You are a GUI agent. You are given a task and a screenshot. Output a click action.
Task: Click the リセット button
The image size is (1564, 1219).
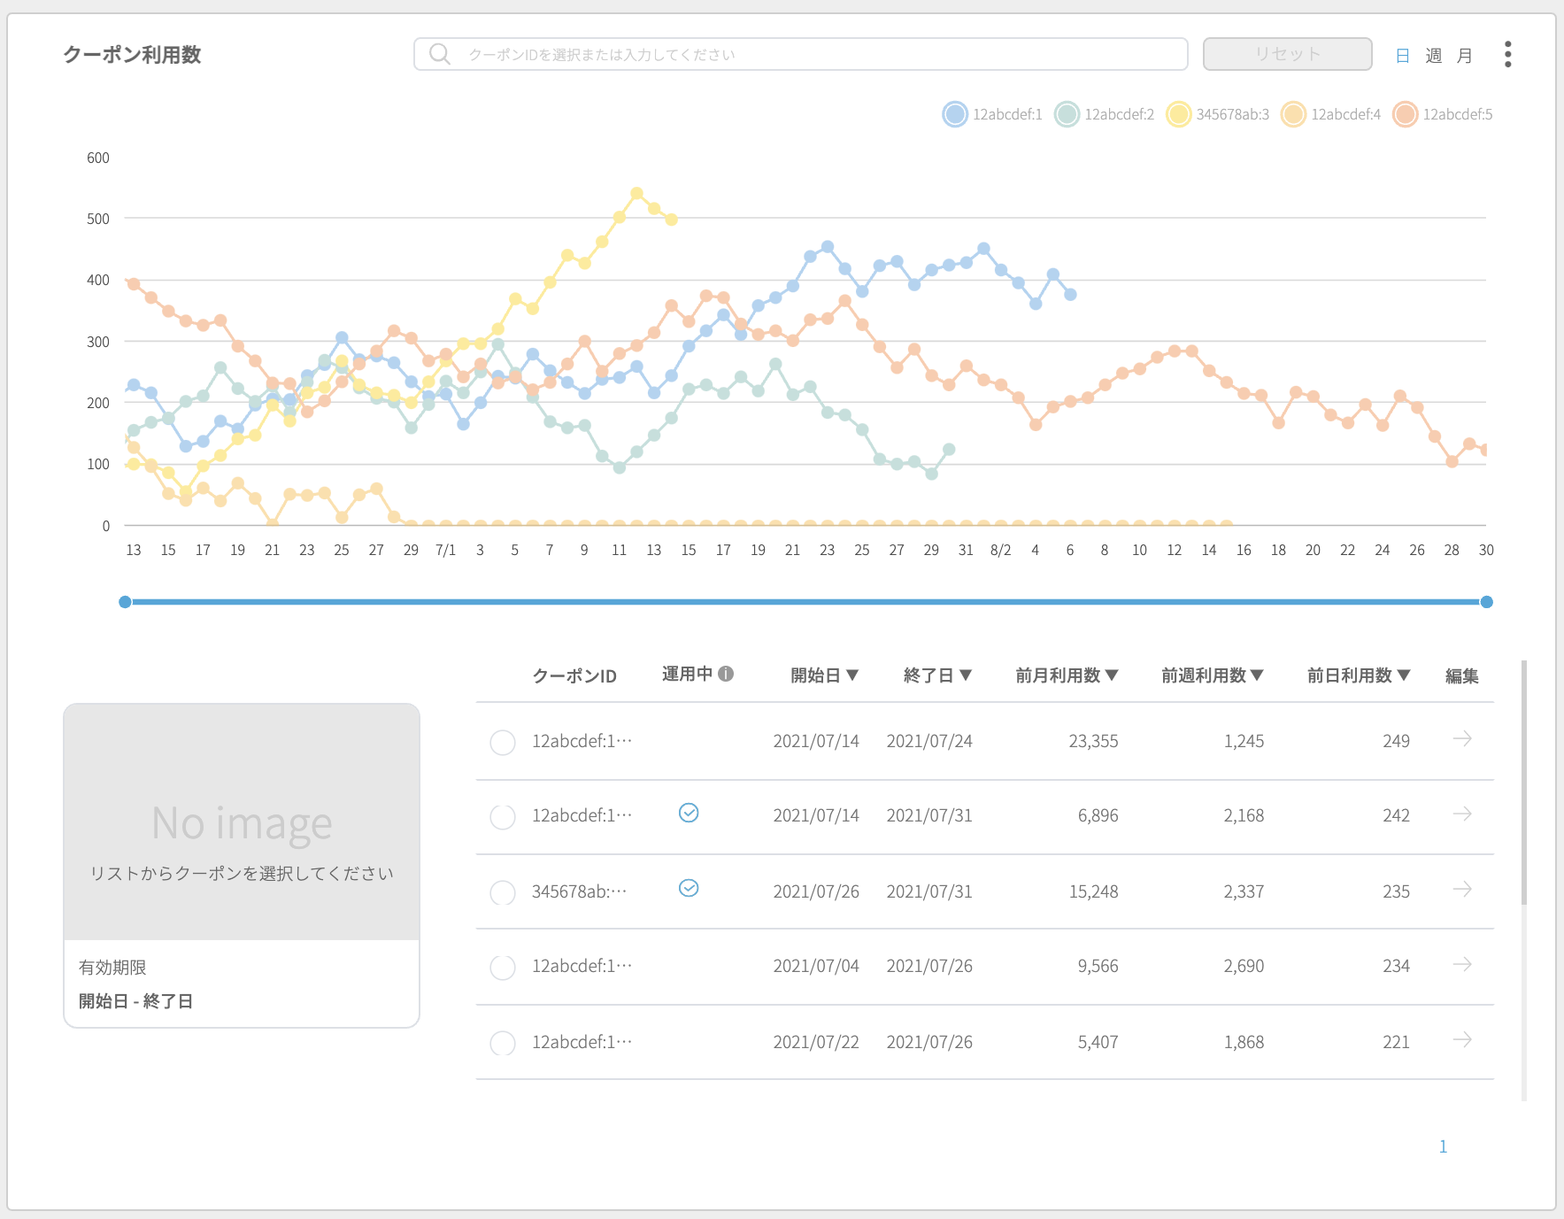pos(1288,54)
